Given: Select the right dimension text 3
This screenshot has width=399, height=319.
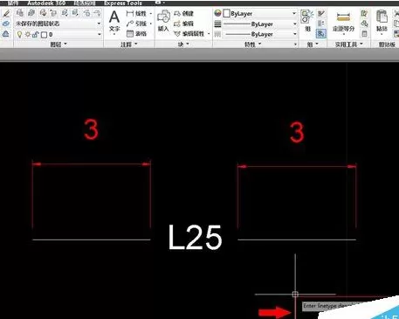Looking at the screenshot, I should [297, 132].
